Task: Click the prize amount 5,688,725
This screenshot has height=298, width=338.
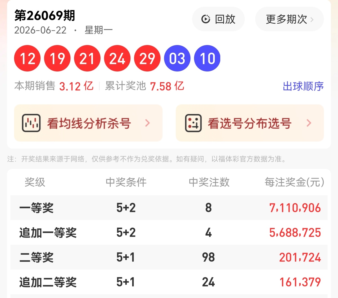Action: click(295, 233)
